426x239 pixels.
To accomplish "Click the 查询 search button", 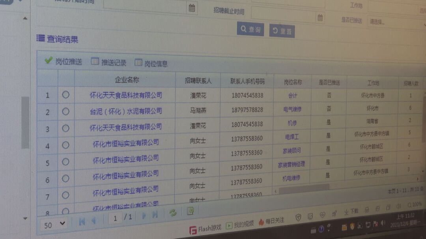I will (x=250, y=29).
